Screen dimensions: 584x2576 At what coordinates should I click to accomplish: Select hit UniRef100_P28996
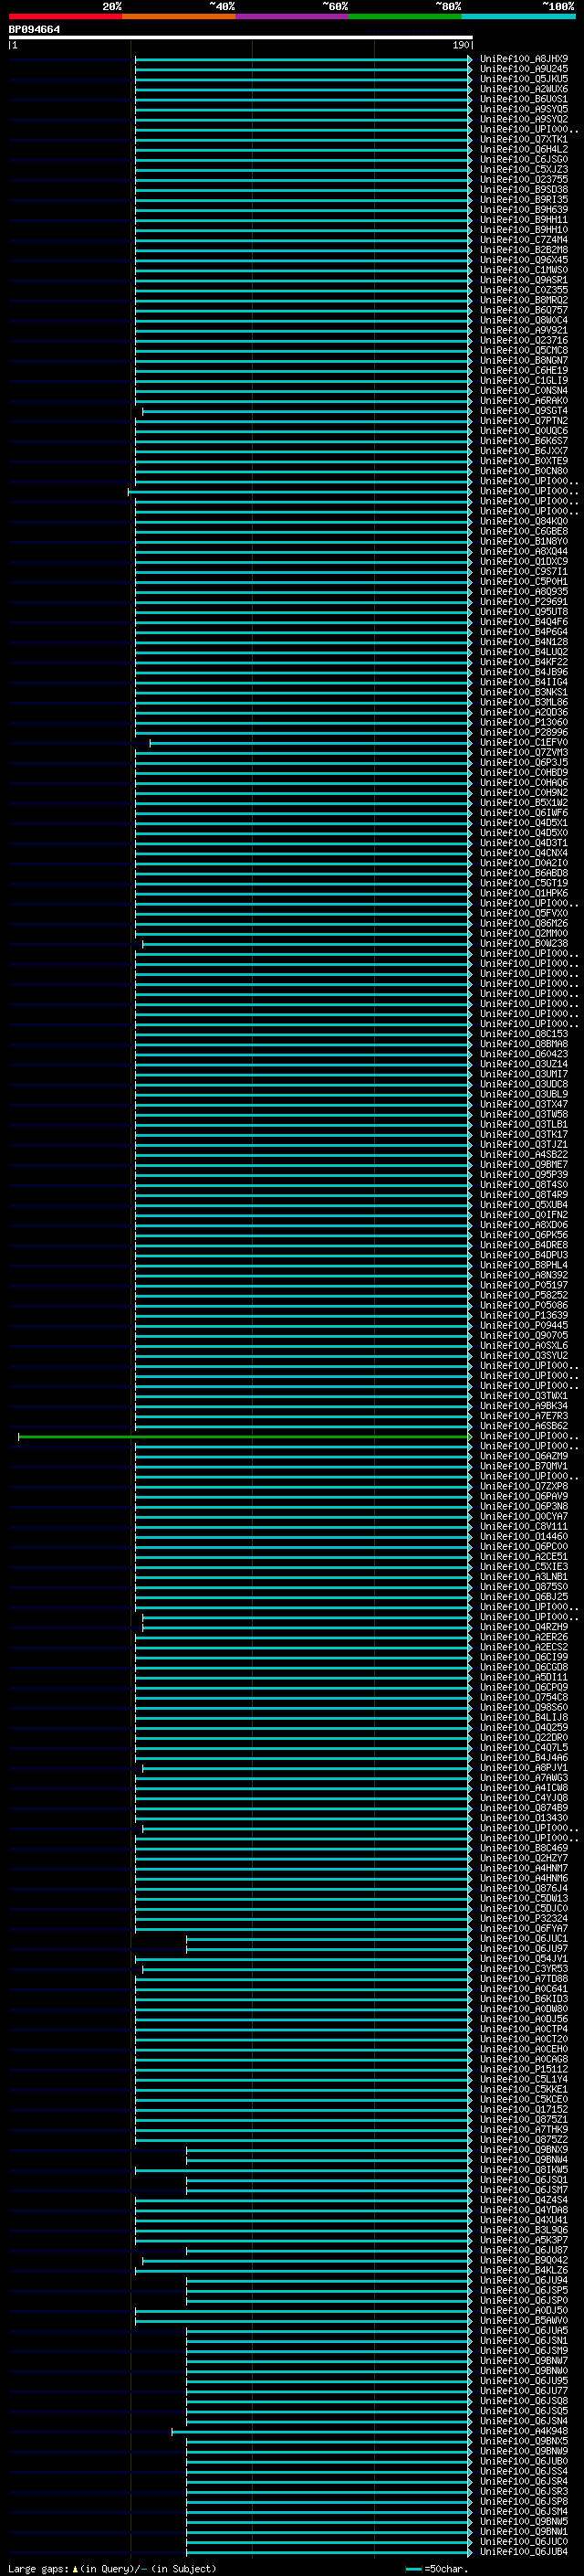tap(524, 732)
